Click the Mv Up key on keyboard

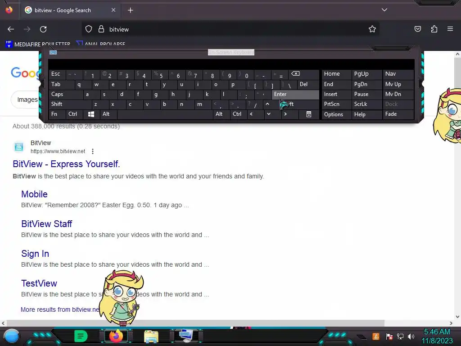click(x=398, y=84)
